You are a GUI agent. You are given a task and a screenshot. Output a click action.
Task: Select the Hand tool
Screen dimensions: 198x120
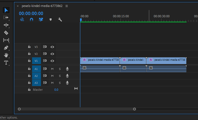(x=6, y=55)
